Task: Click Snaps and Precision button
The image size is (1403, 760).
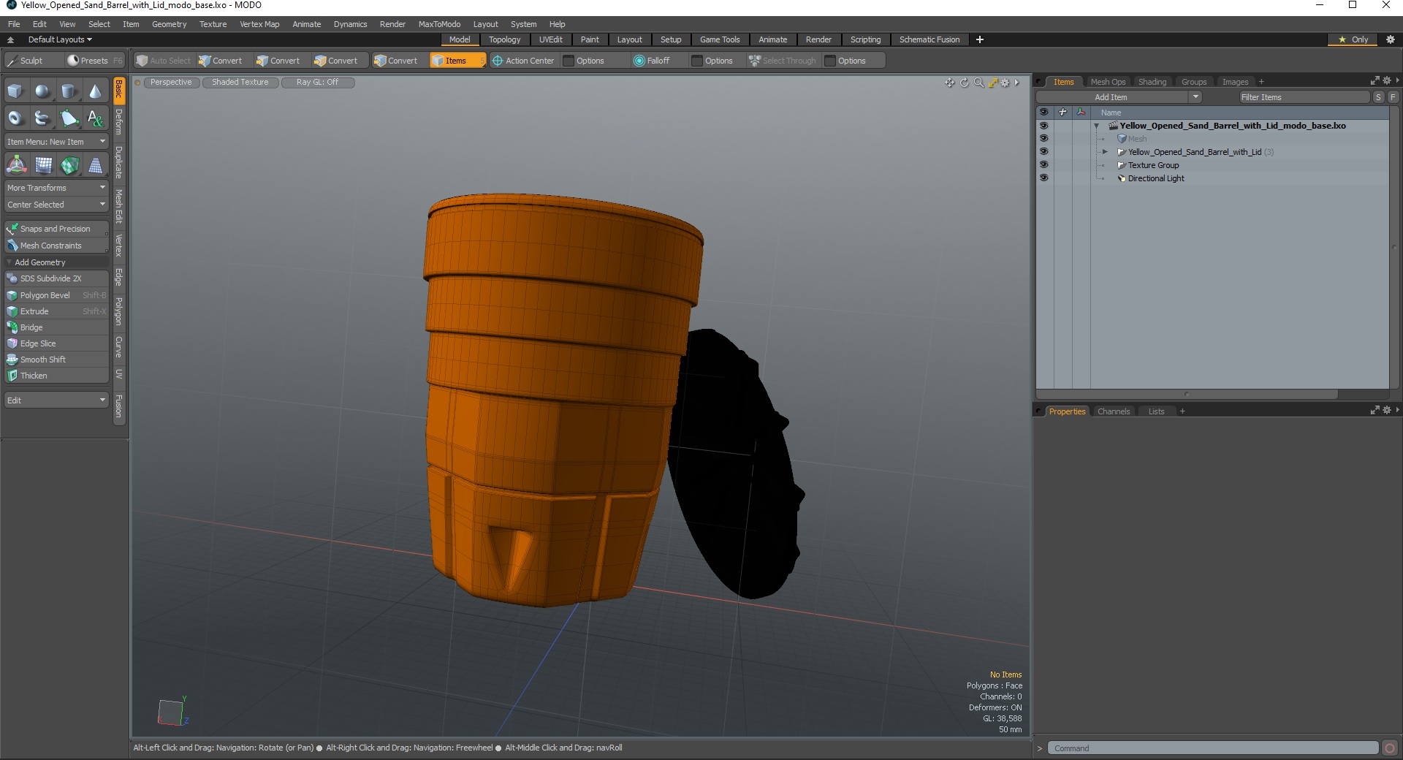Action: click(56, 229)
